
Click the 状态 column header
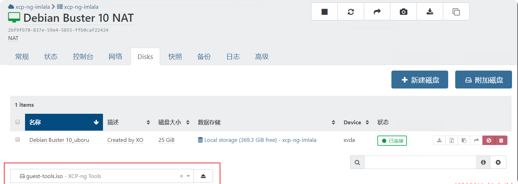click(x=383, y=122)
